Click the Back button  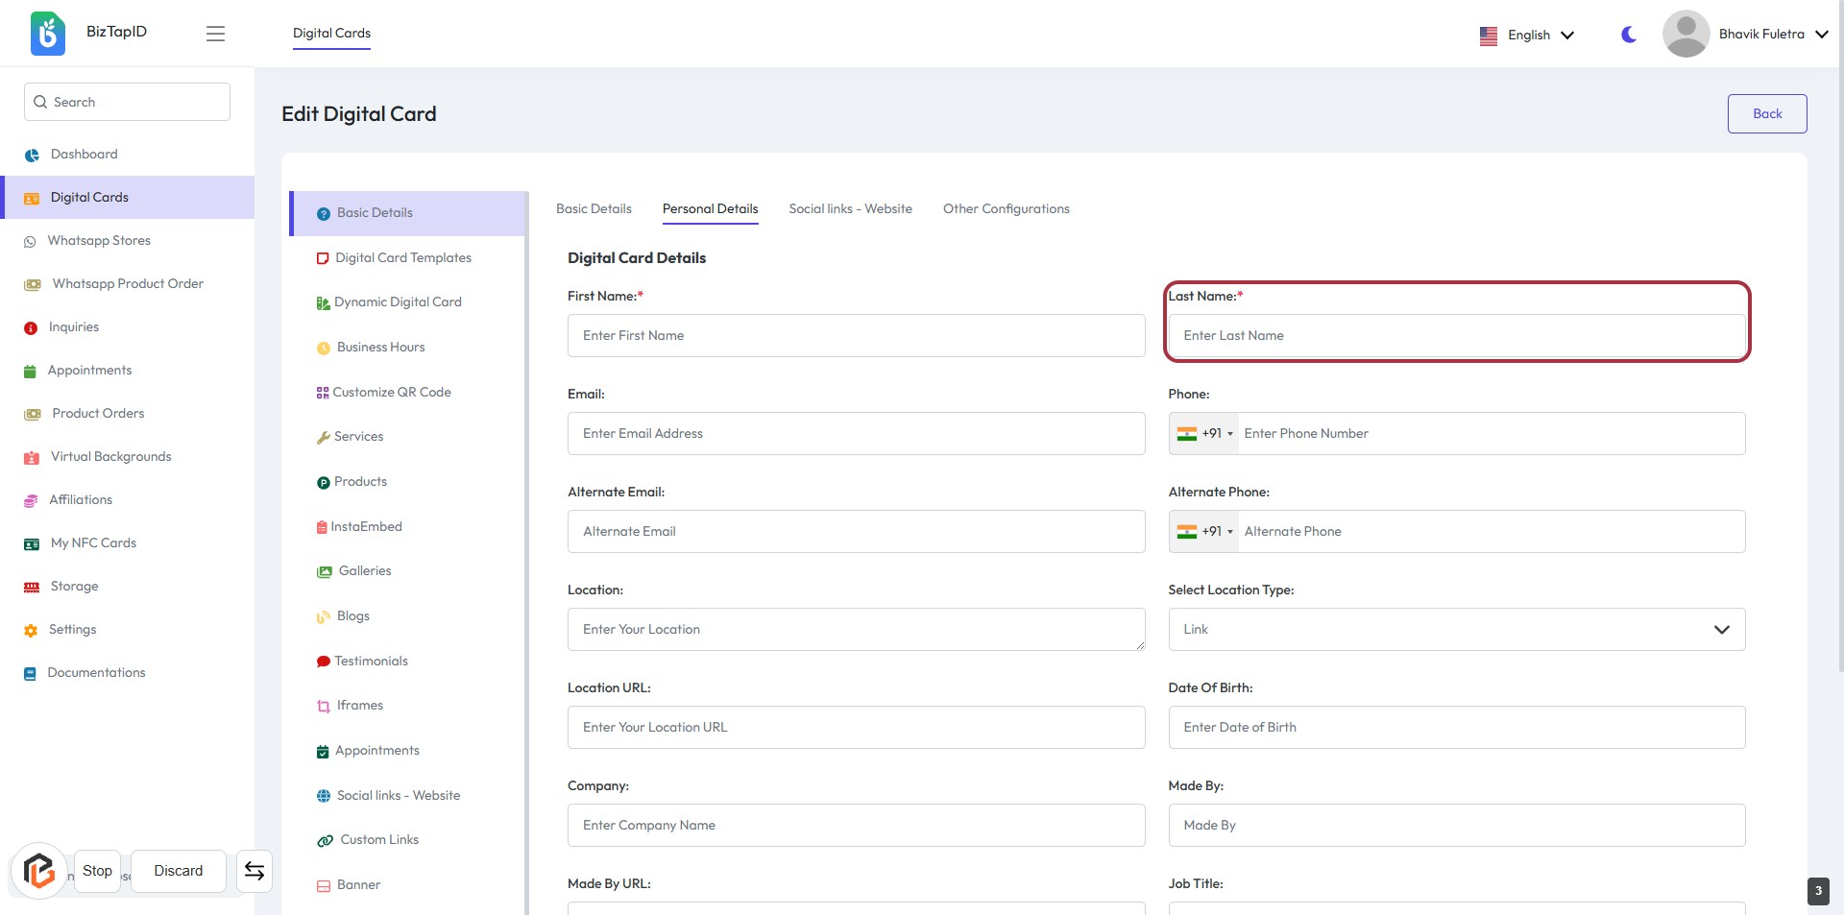[1766, 113]
